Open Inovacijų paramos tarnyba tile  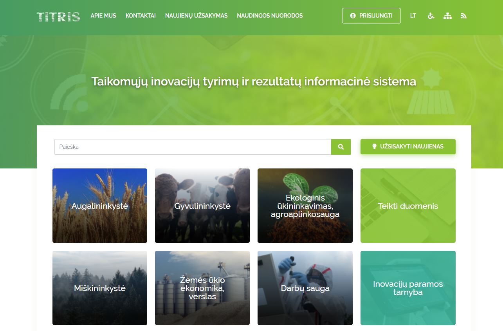pos(408,288)
